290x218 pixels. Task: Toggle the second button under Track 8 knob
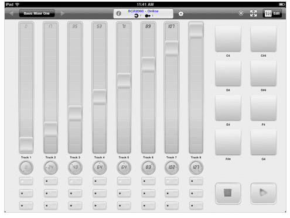tap(196, 193)
